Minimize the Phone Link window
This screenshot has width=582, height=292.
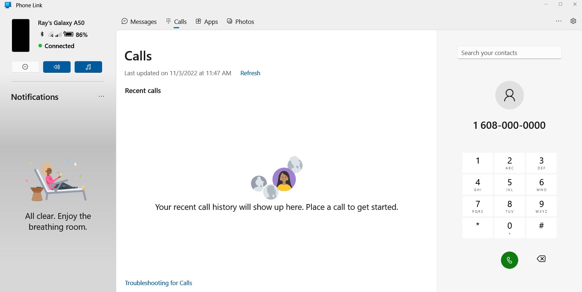[x=546, y=4]
